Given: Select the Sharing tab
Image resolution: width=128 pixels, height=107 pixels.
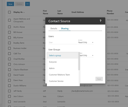Looking at the screenshot, I should coord(65,28).
